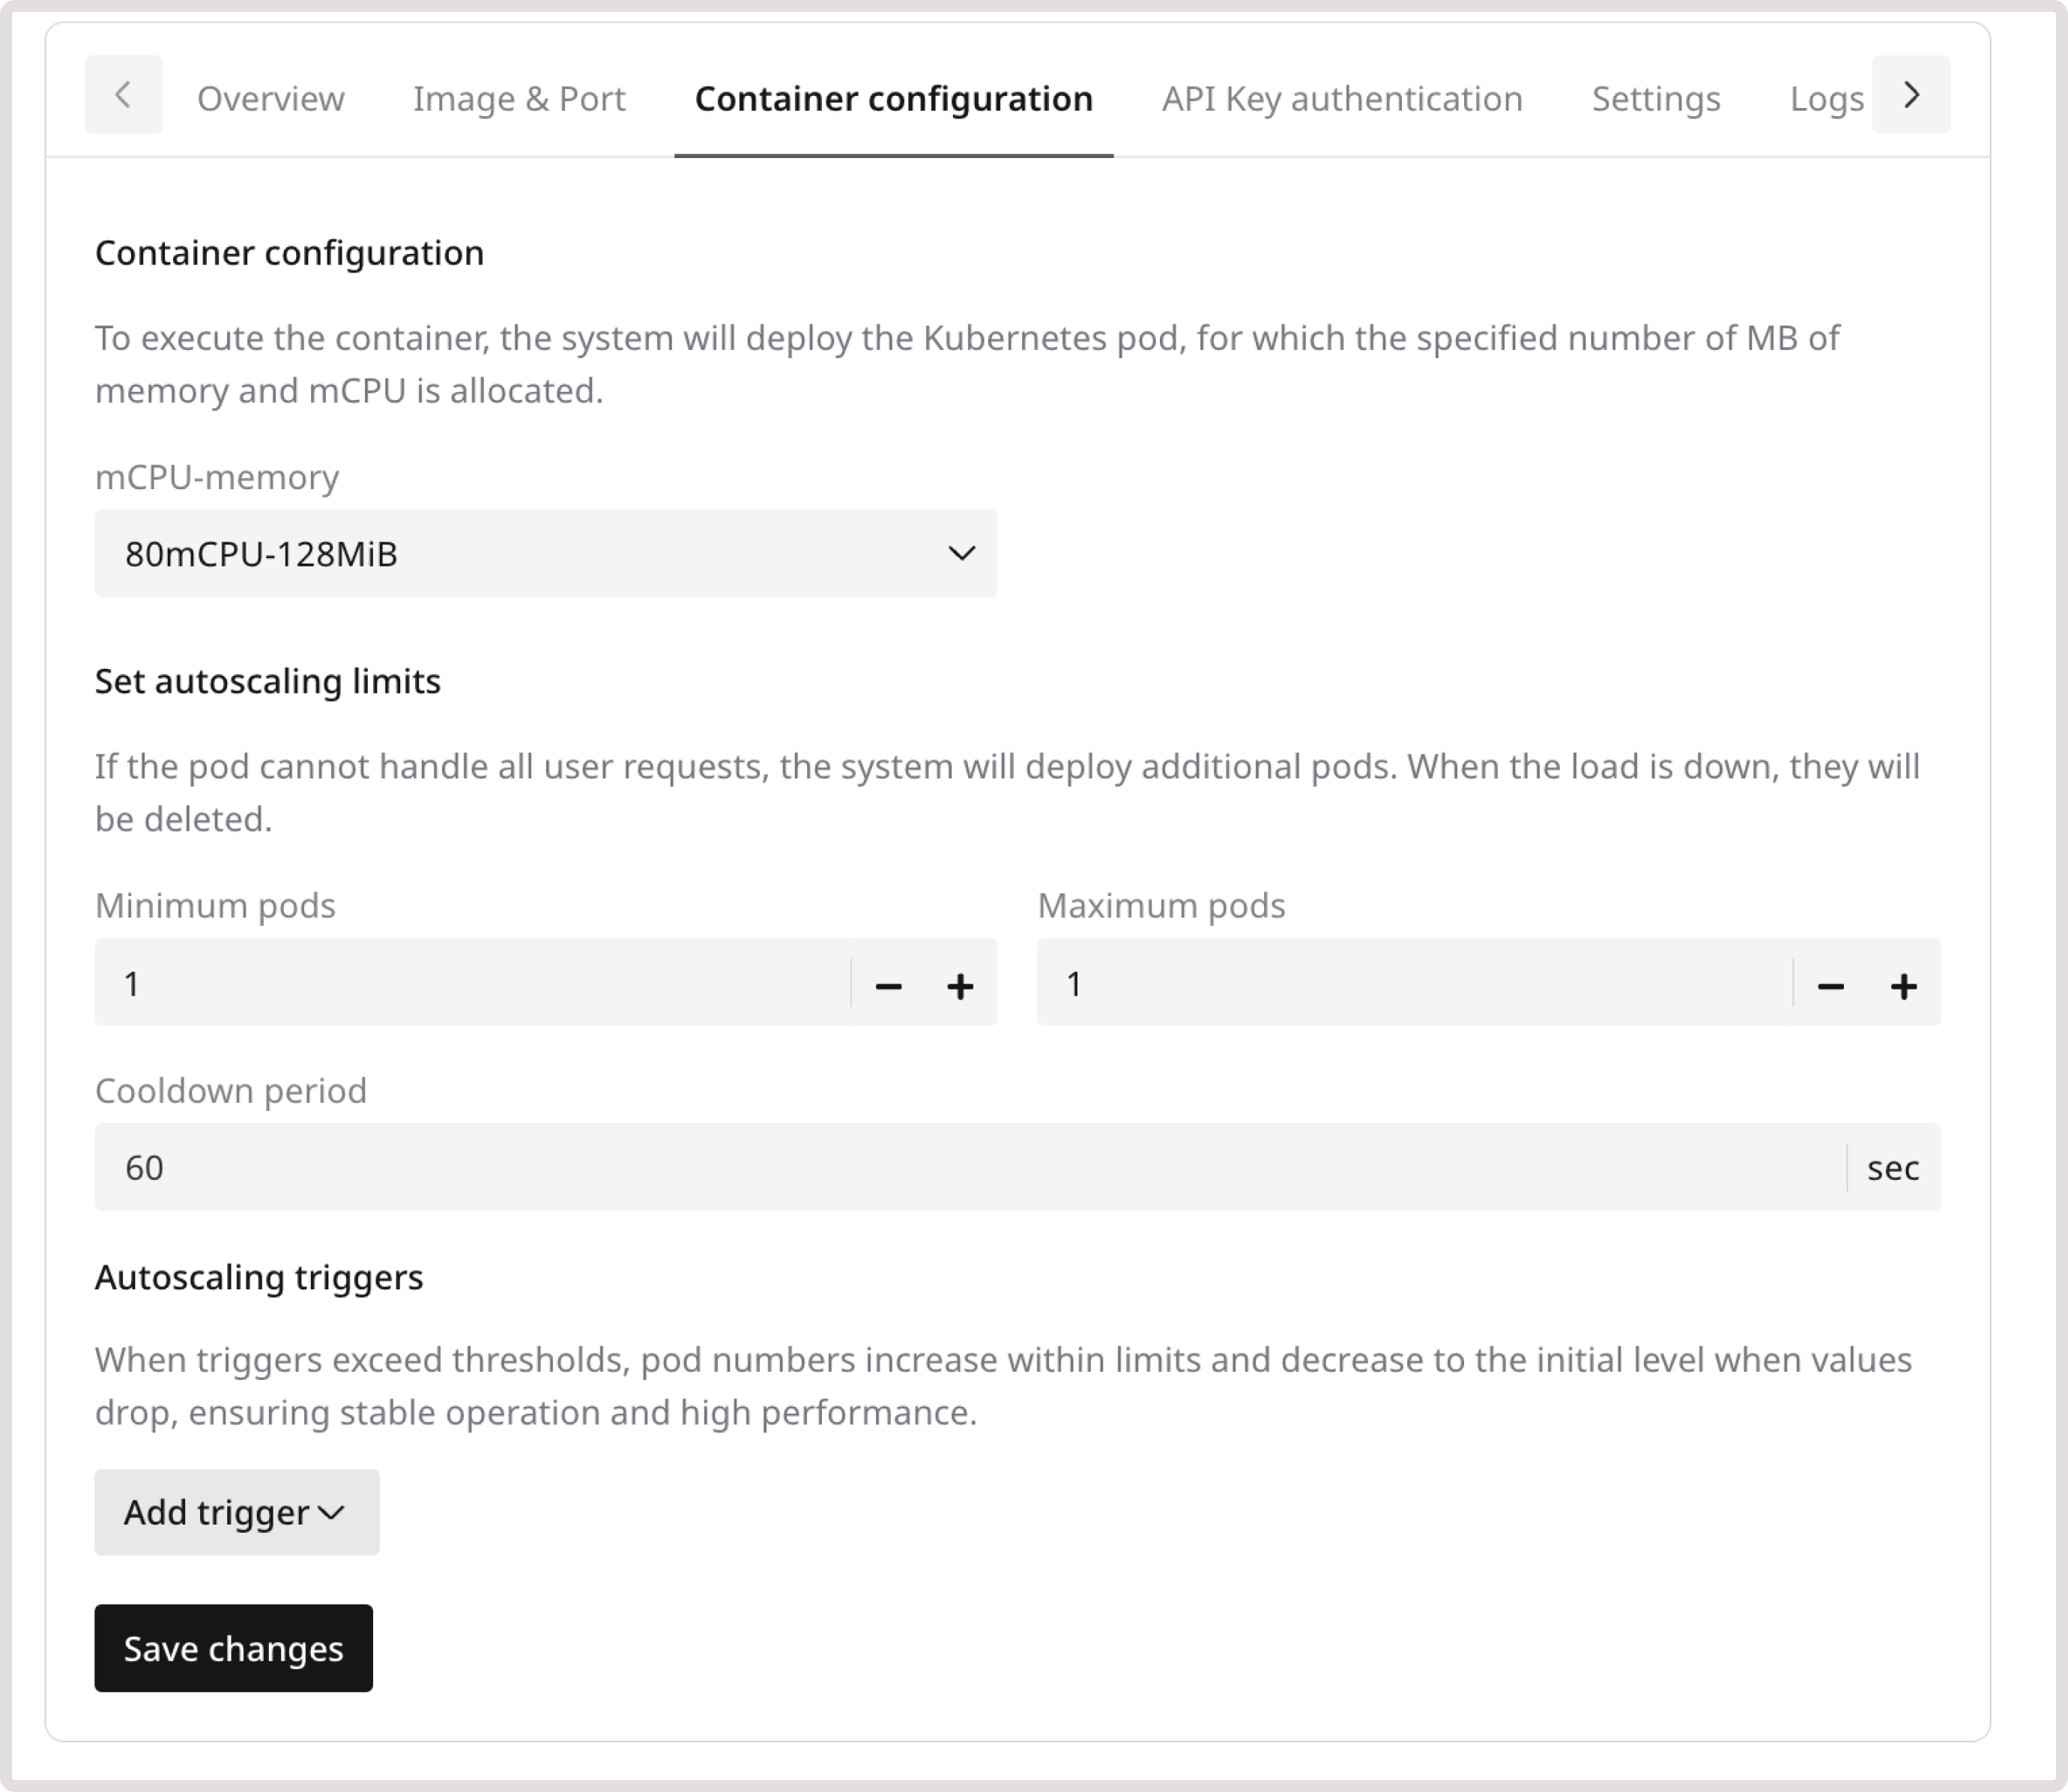Switch to the Image & Port tab

518,98
